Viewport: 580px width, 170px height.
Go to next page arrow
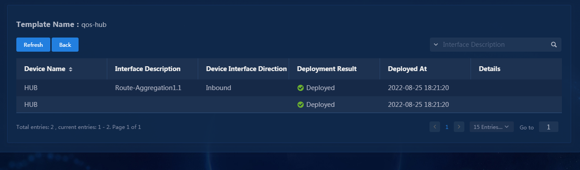click(459, 127)
